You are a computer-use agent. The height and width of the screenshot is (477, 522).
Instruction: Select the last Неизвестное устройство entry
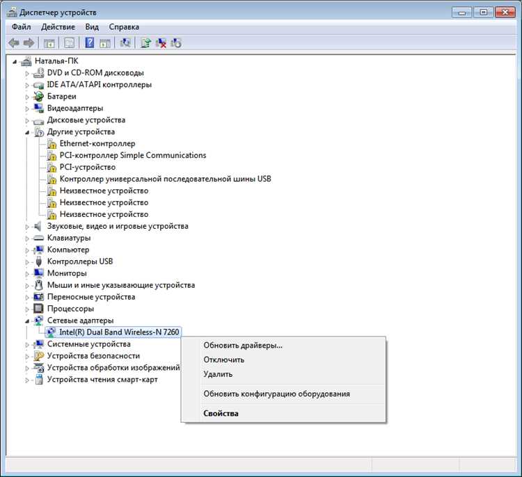104,215
